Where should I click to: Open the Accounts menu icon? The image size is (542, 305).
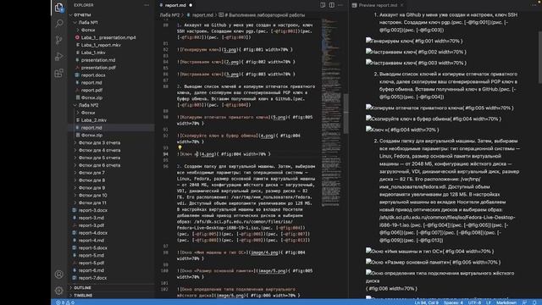pyautogui.click(x=59, y=274)
